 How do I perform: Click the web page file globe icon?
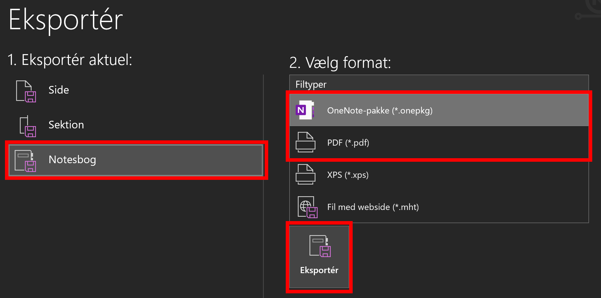tap(307, 207)
